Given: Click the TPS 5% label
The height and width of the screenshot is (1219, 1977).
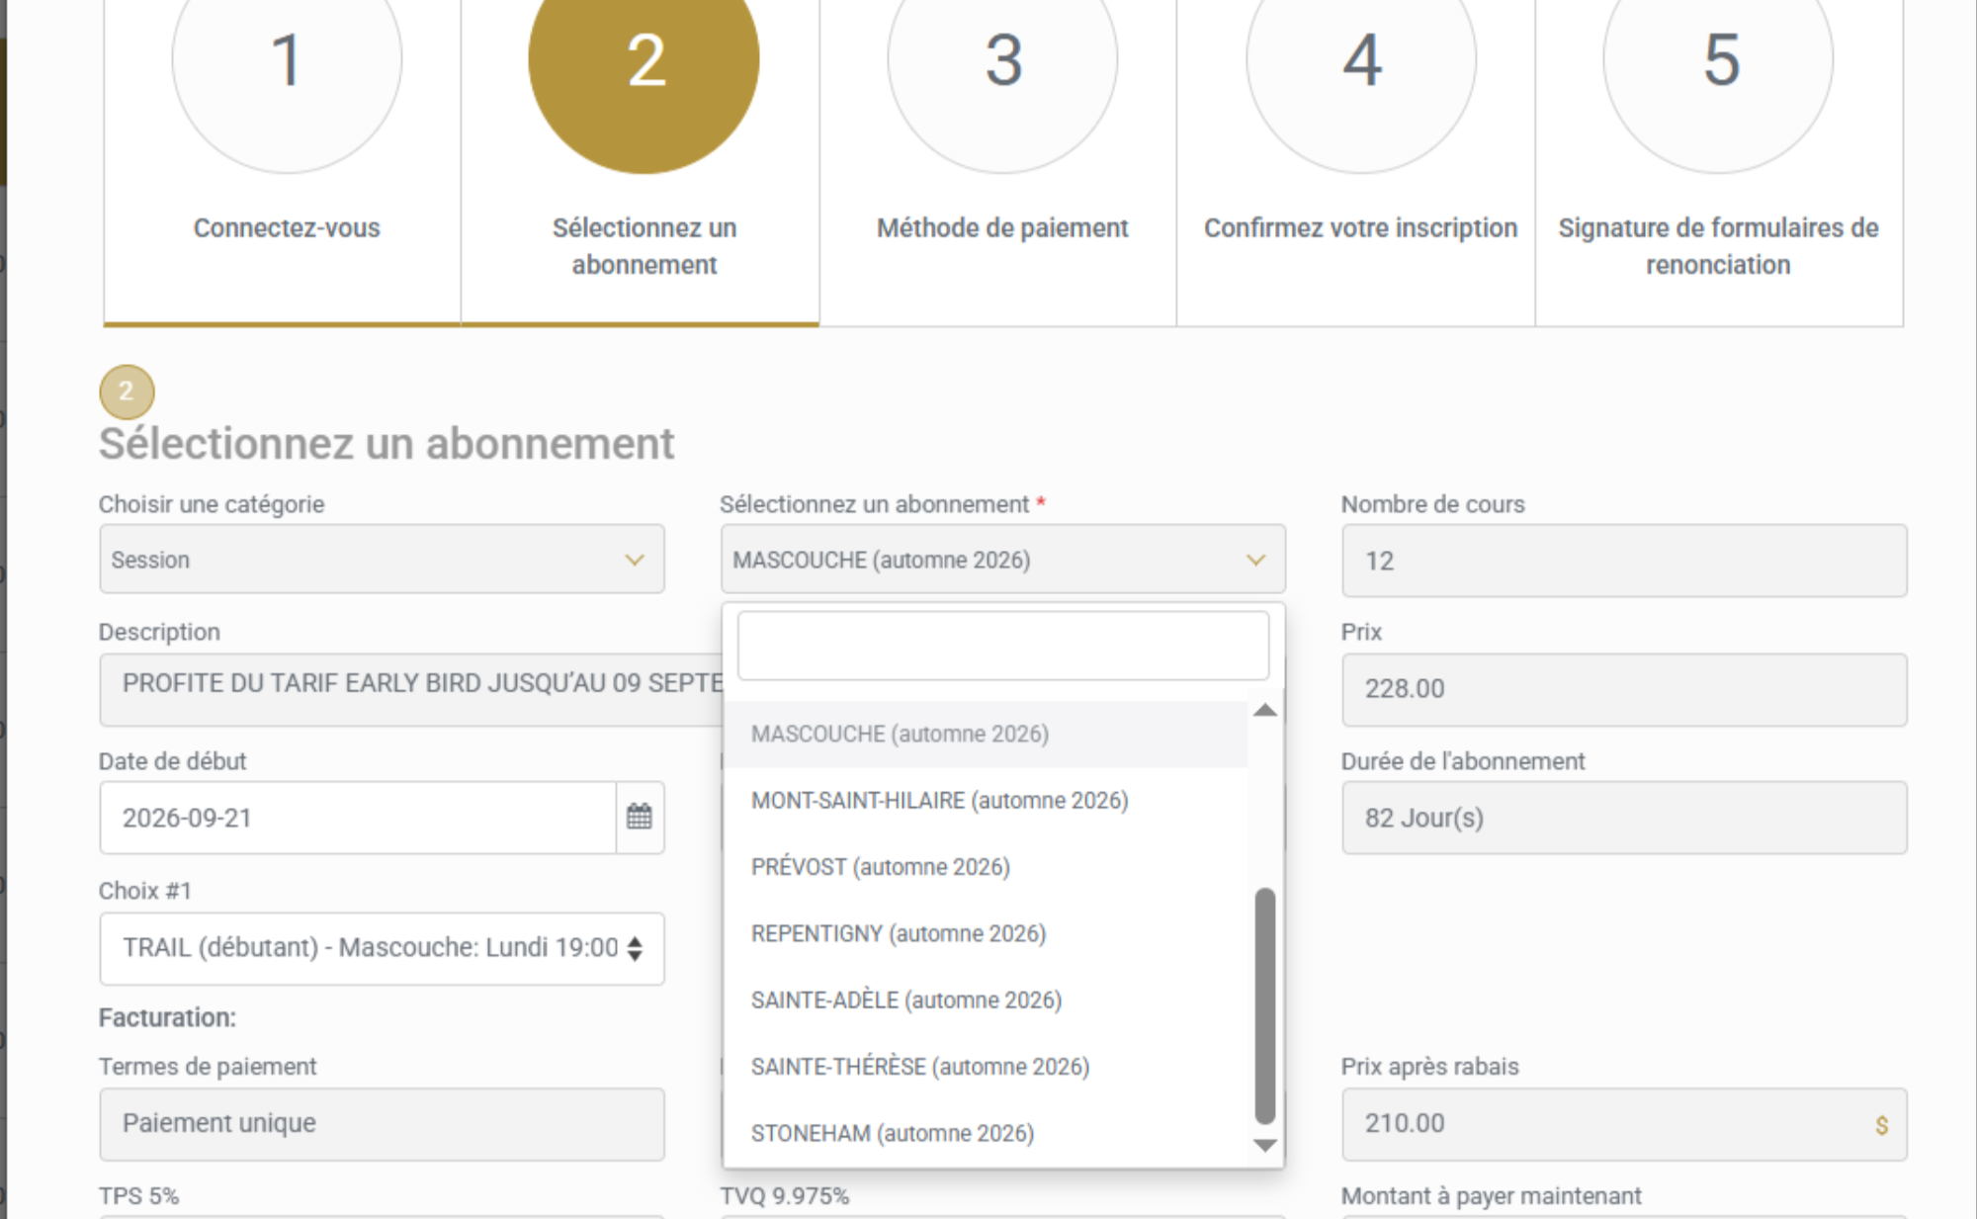Looking at the screenshot, I should tap(138, 1196).
